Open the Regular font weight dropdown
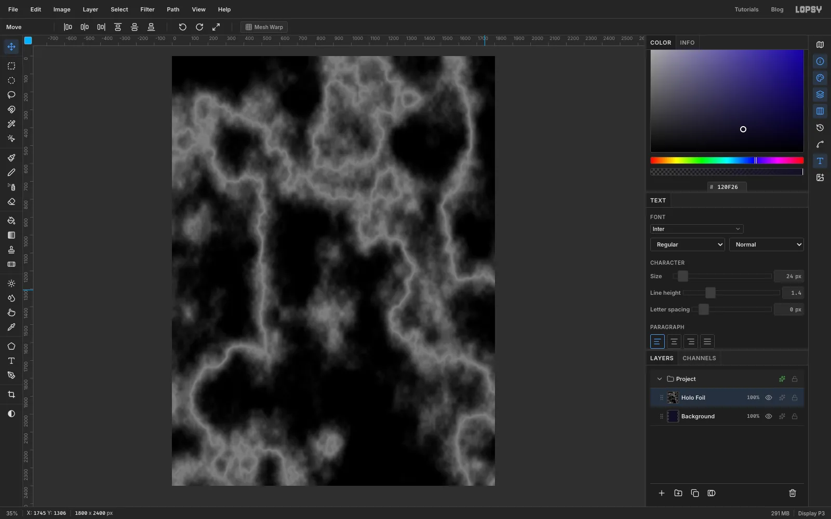 coord(688,244)
